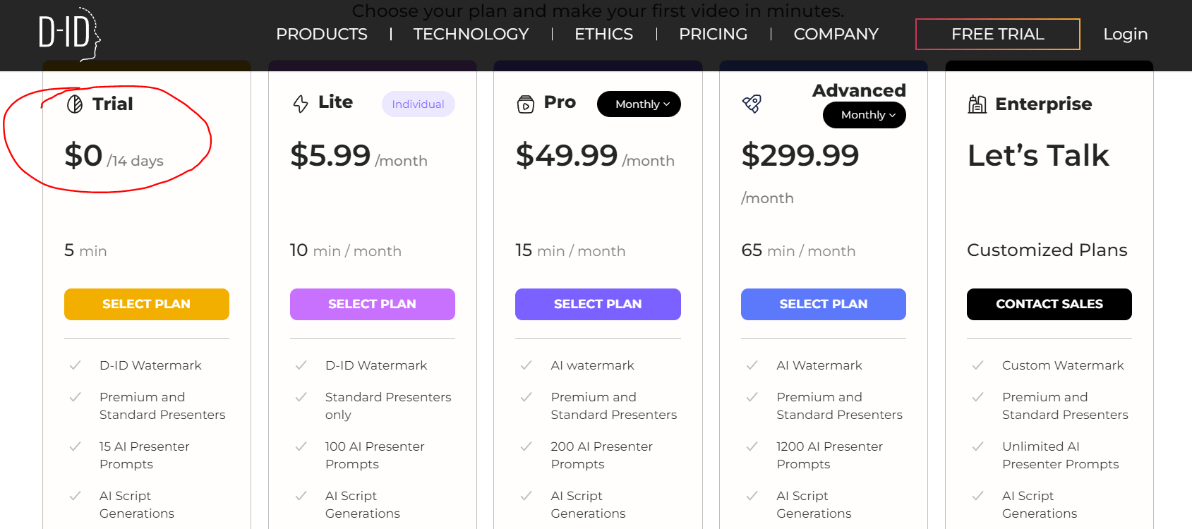Click the building icon beside Enterprise
Screen dimensions: 1192x529
click(x=977, y=105)
